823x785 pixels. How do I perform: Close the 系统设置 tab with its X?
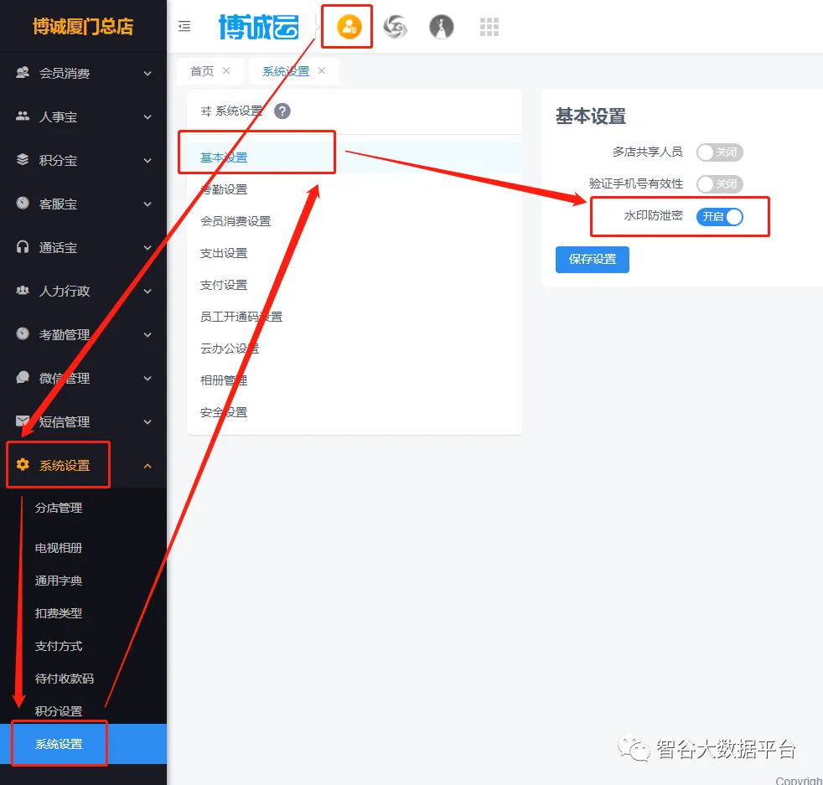[322, 71]
